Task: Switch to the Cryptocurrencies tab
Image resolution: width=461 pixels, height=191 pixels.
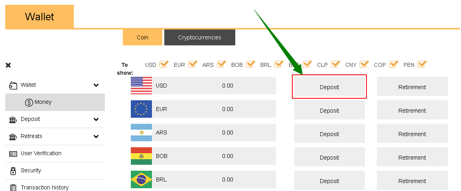Action: (200, 37)
